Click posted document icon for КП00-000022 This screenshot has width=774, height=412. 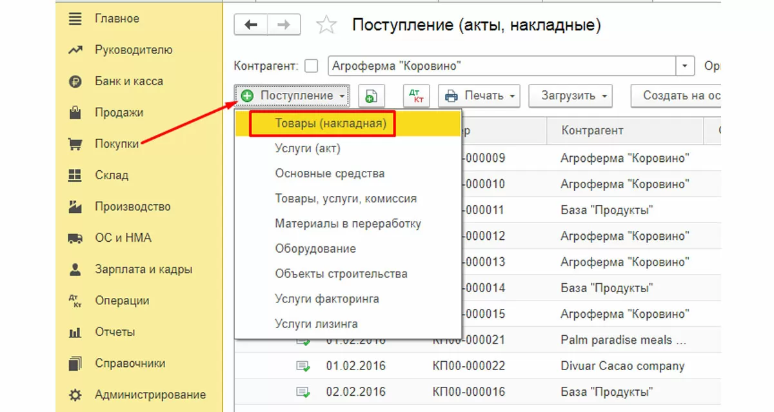[303, 366]
